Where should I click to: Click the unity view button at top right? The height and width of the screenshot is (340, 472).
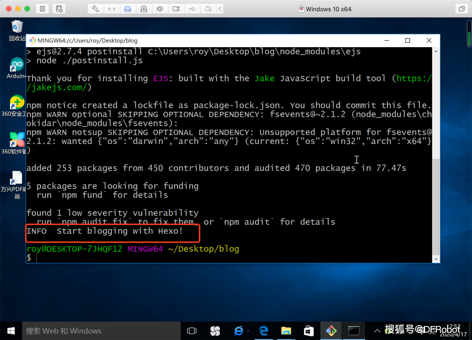(x=462, y=9)
